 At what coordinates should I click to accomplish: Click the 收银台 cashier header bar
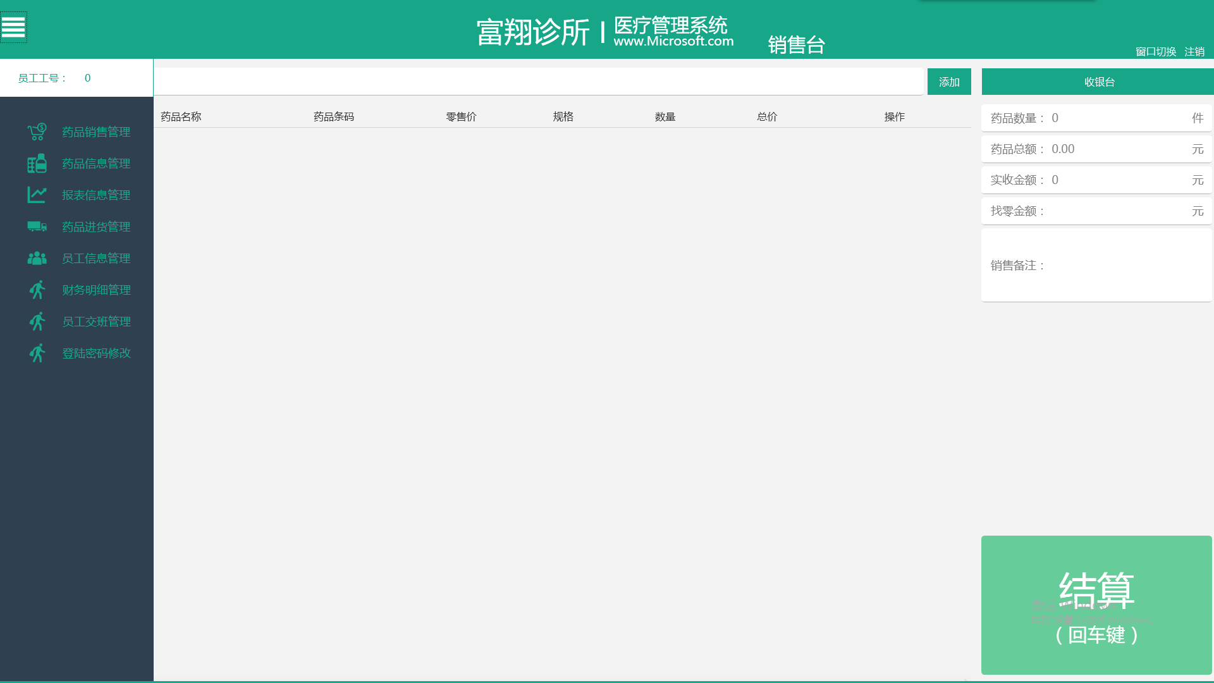tap(1097, 82)
